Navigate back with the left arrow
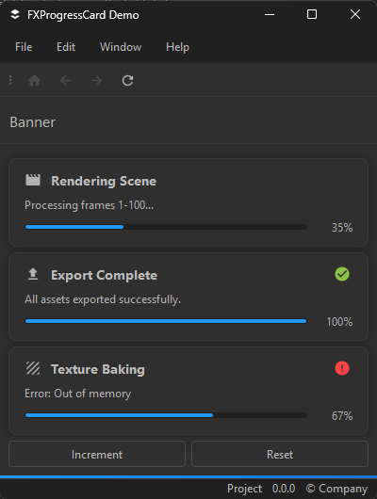The width and height of the screenshot is (377, 499). click(x=65, y=81)
